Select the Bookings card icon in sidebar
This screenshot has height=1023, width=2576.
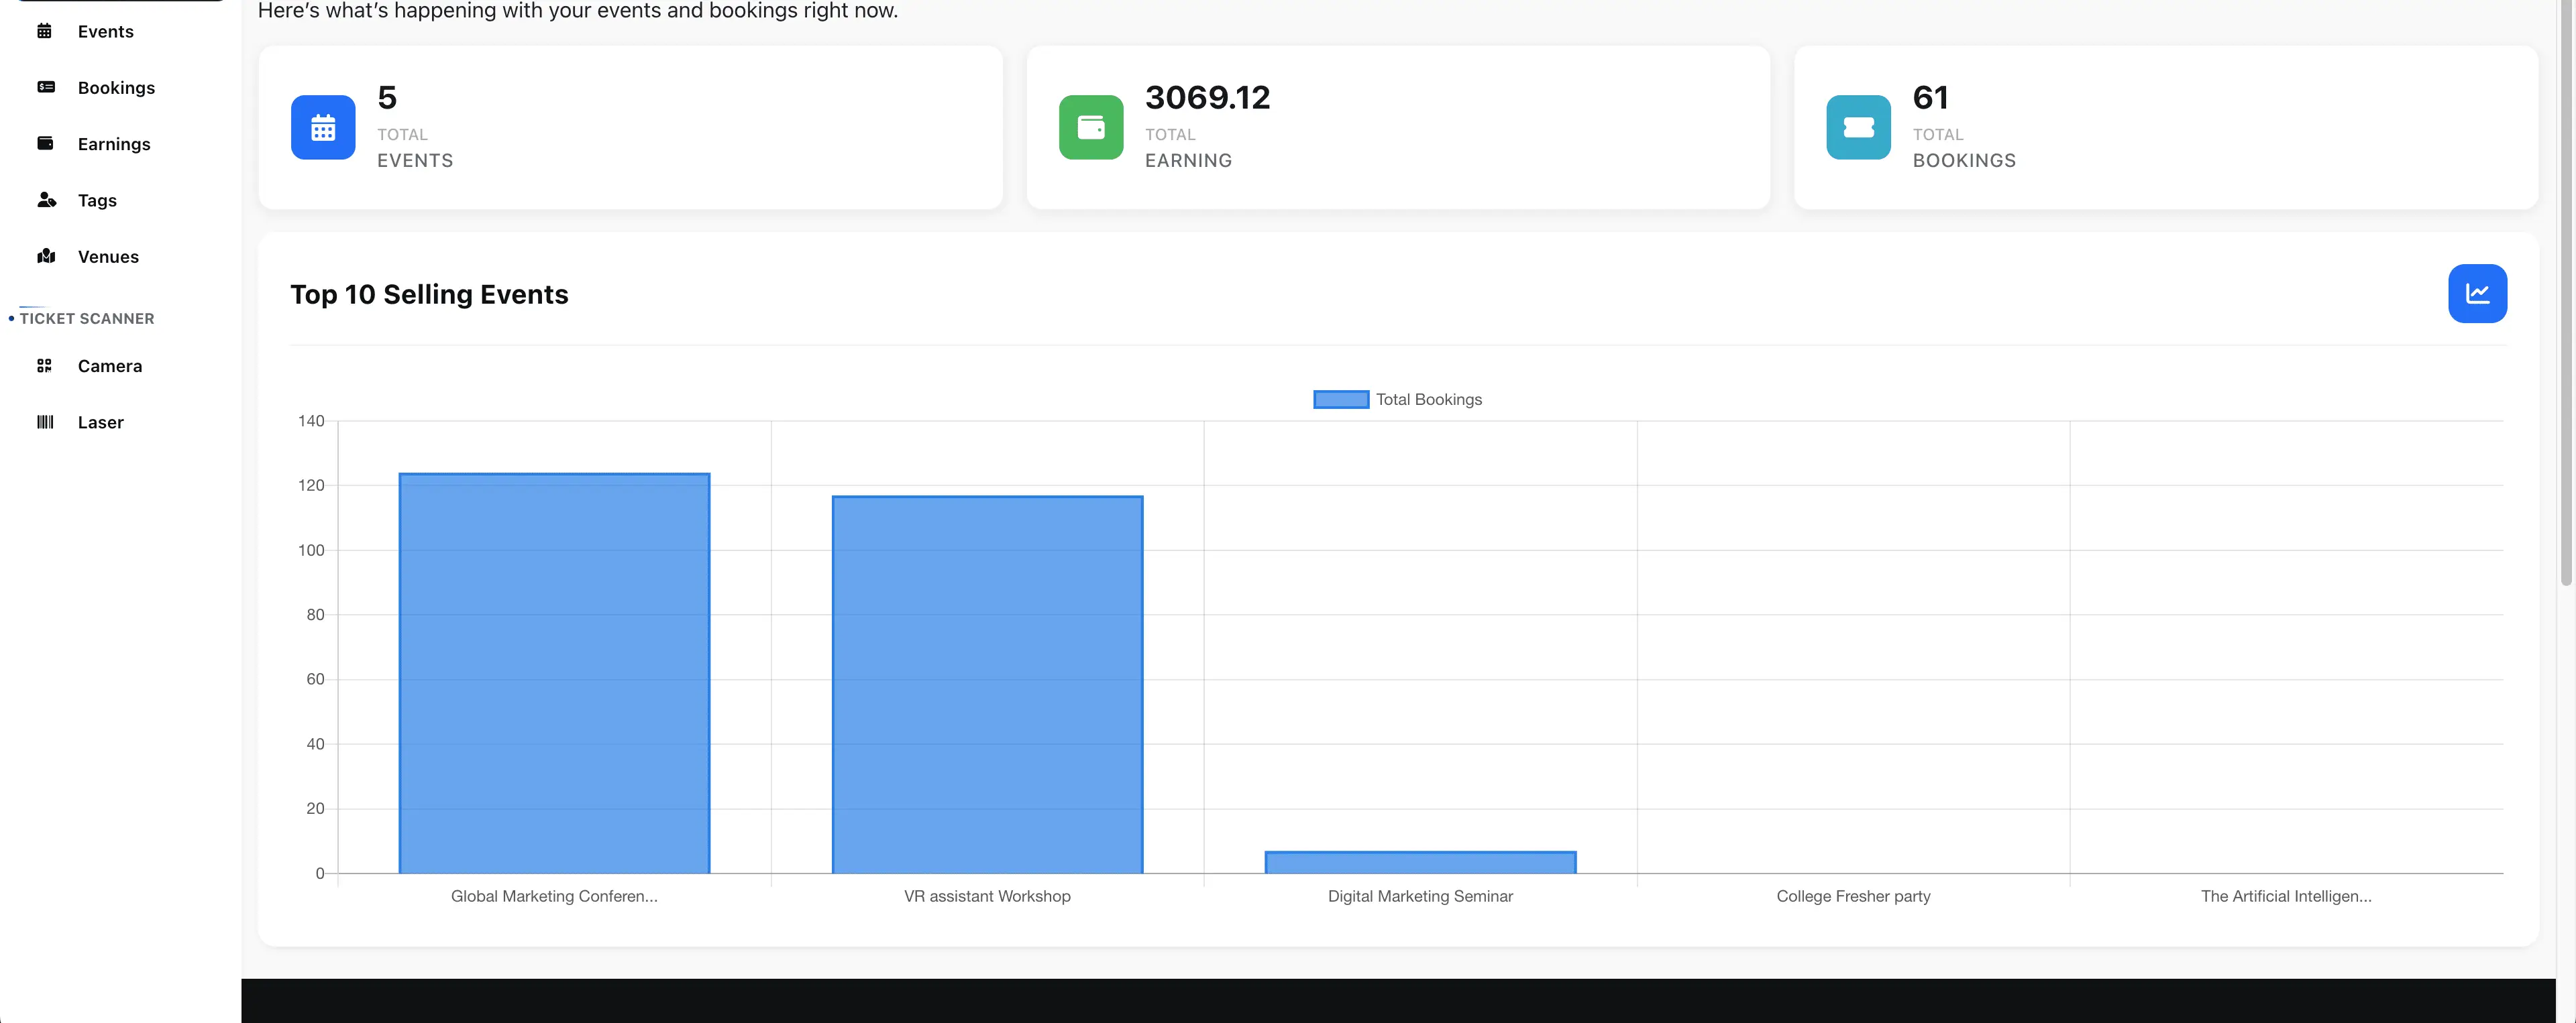(x=45, y=87)
